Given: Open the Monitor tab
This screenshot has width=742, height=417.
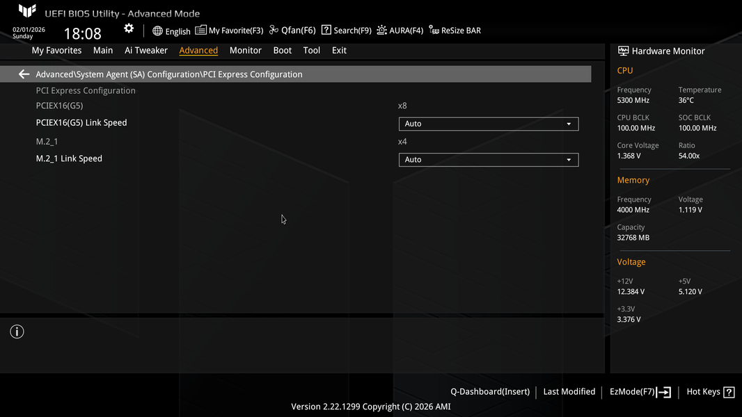Looking at the screenshot, I should coord(245,50).
